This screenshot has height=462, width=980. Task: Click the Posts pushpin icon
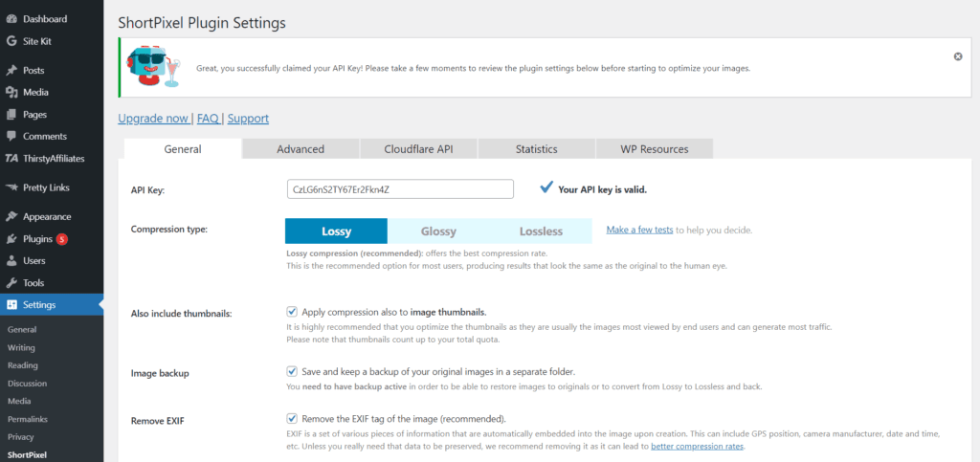(x=11, y=71)
